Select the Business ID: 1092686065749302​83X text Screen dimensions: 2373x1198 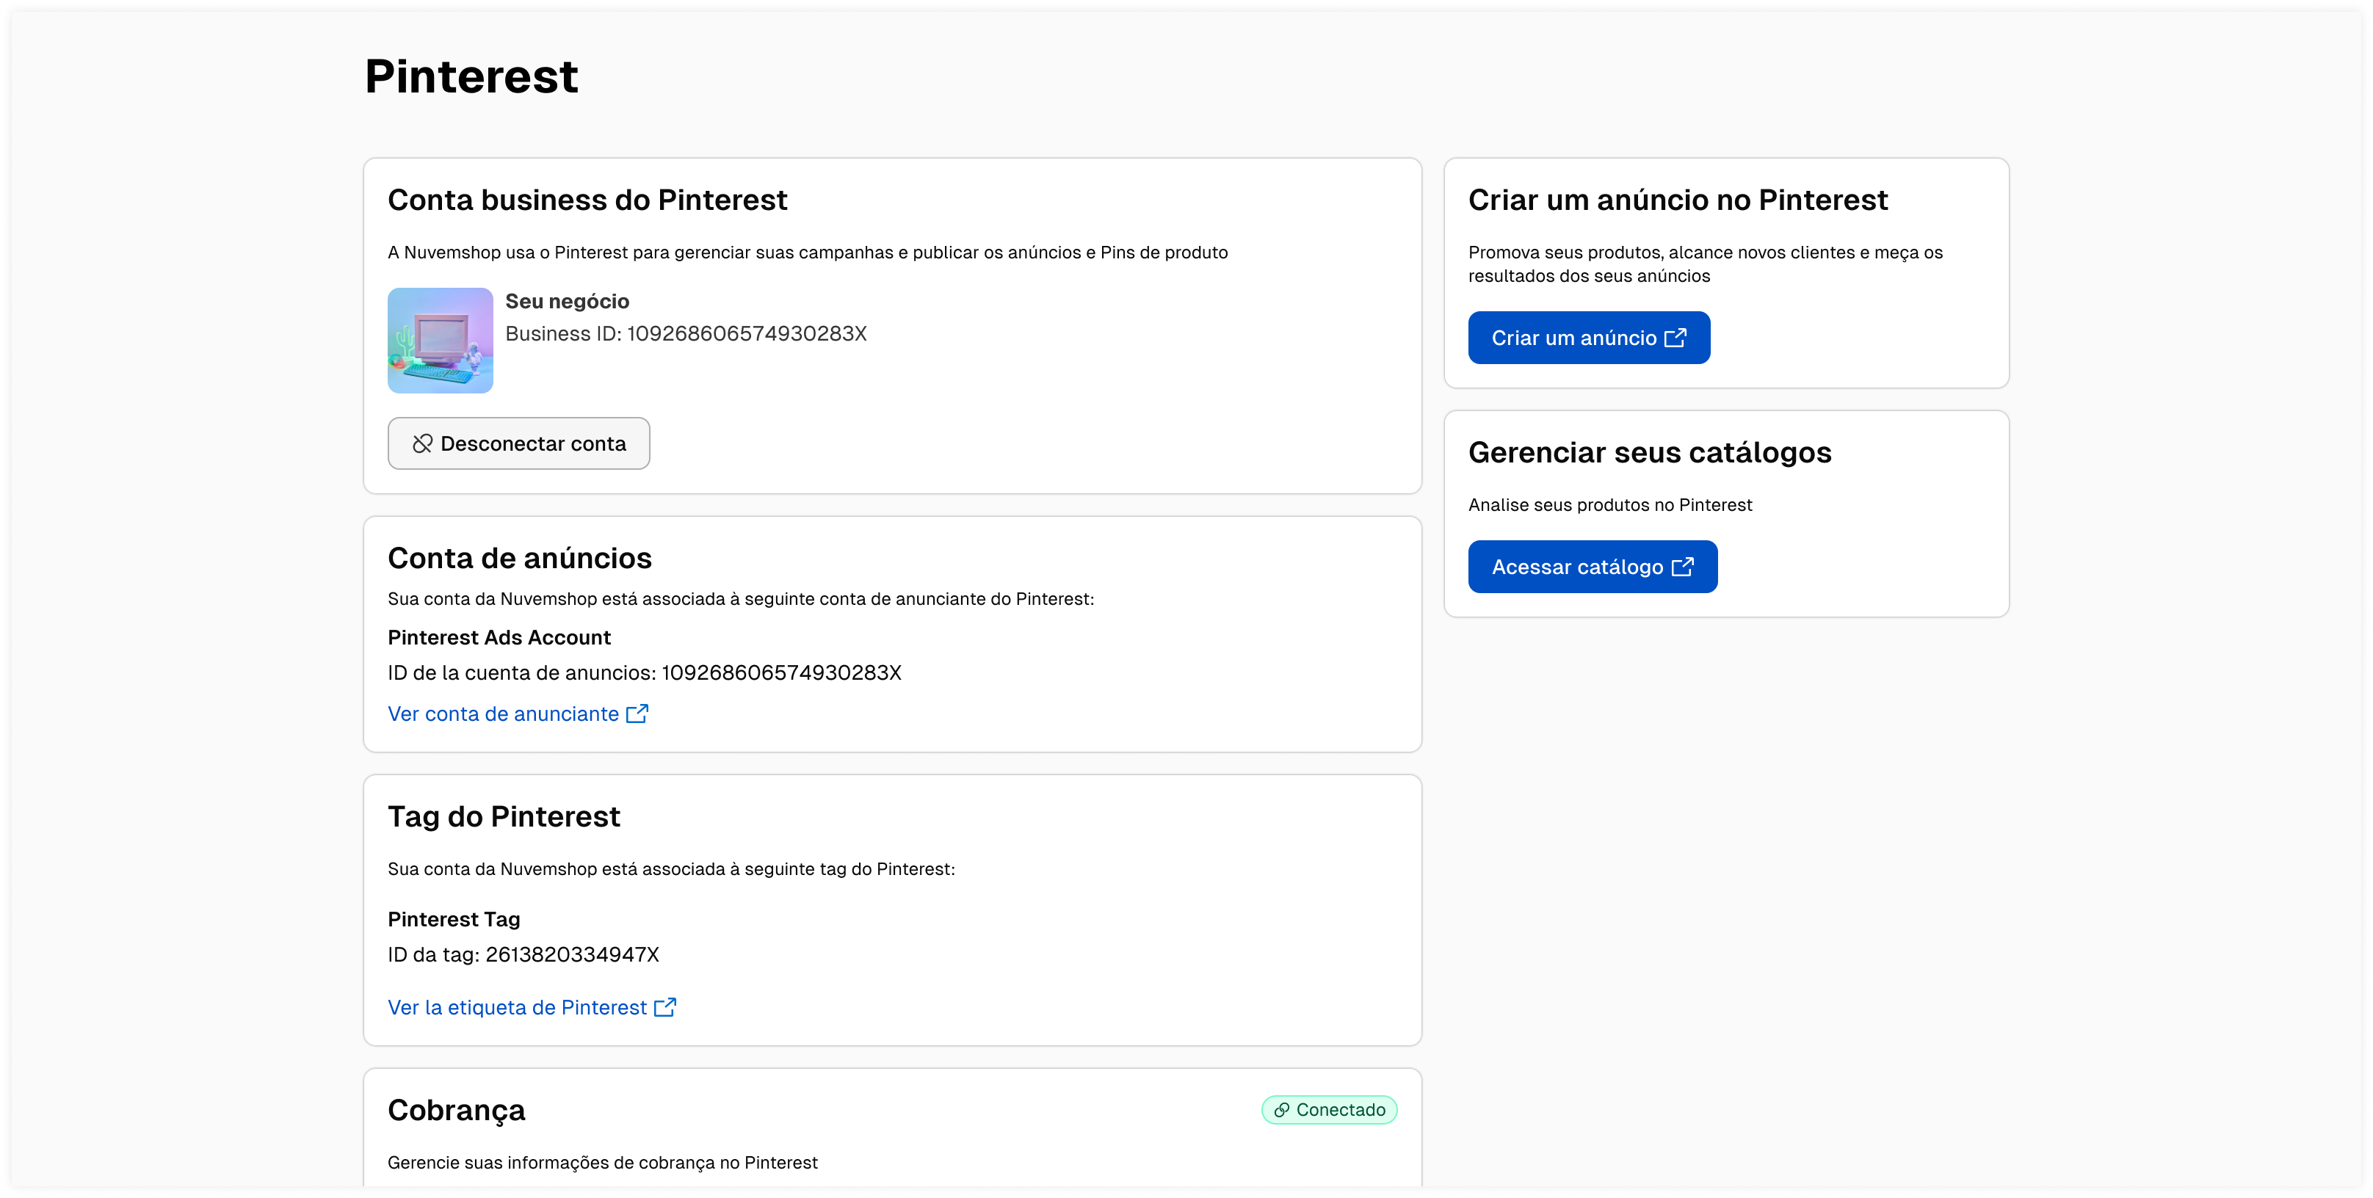686,333
